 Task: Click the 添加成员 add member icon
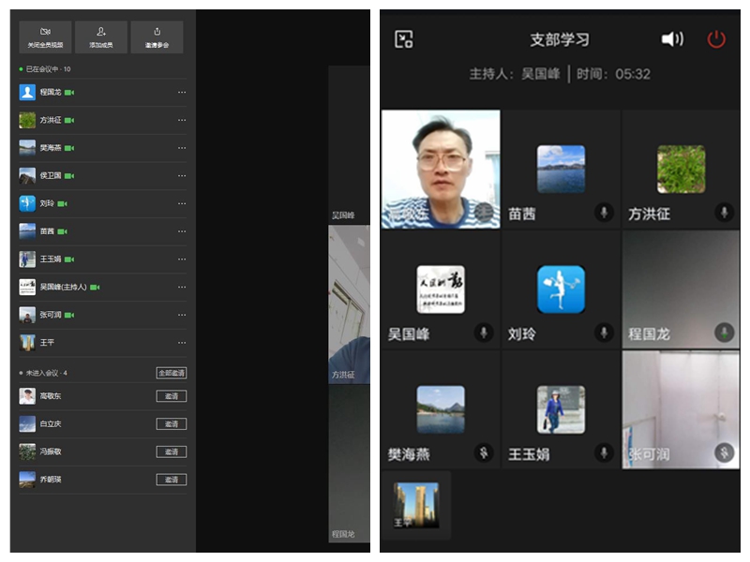point(100,30)
